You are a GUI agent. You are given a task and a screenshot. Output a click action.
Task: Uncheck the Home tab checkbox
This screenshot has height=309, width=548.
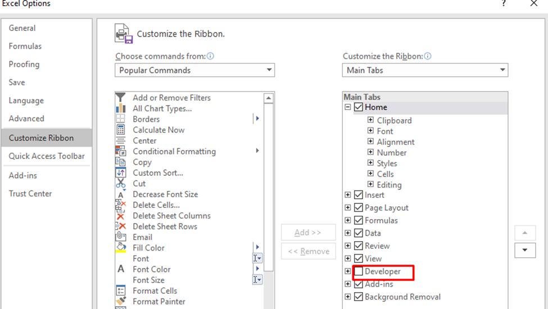click(359, 107)
